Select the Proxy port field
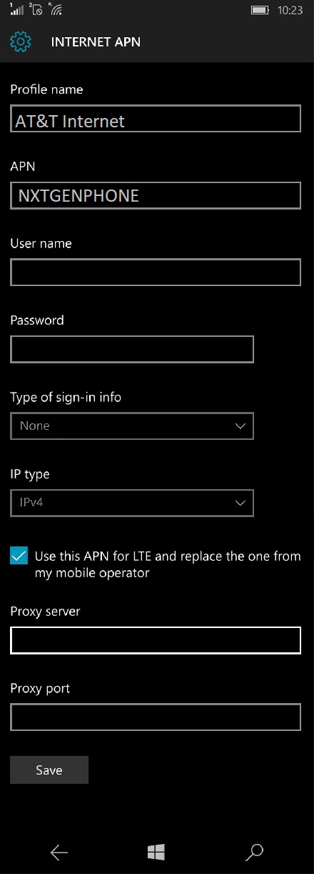 pyautogui.click(x=156, y=717)
